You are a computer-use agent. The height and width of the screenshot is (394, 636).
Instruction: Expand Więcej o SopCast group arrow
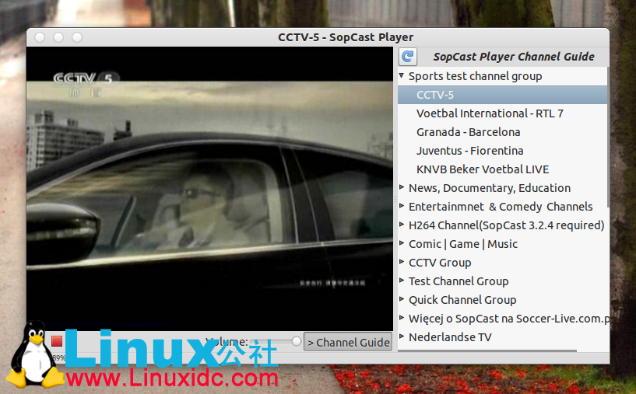(x=402, y=318)
